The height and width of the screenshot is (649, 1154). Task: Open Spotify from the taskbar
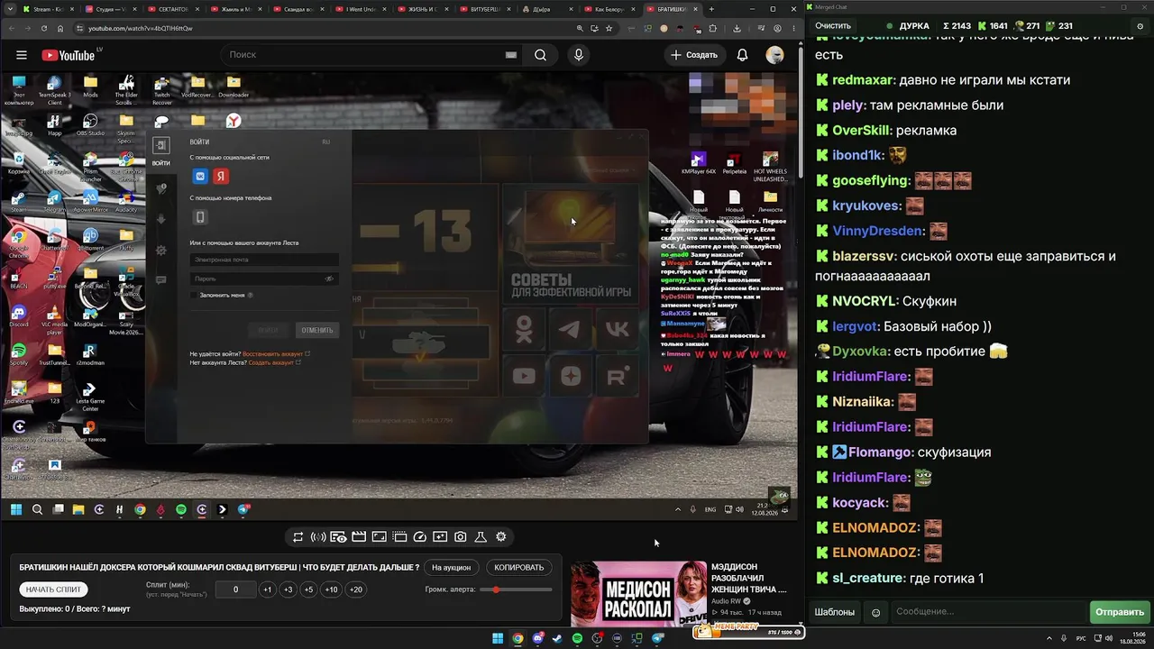[x=577, y=638]
